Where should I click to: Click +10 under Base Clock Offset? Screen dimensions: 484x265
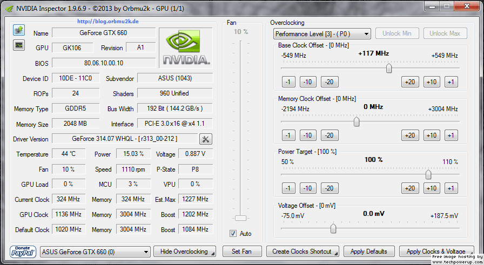coord(432,82)
